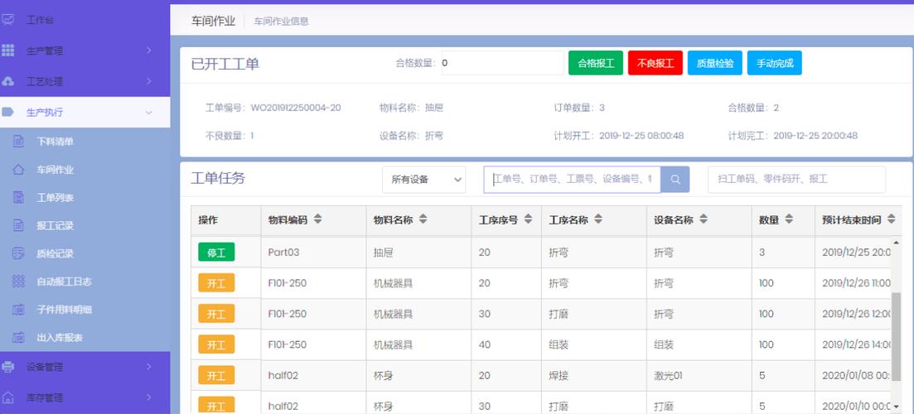Click the 出入库报表 icon

[19, 337]
